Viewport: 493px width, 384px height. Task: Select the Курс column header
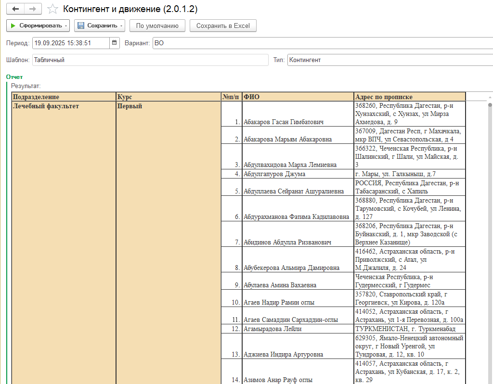[168, 97]
